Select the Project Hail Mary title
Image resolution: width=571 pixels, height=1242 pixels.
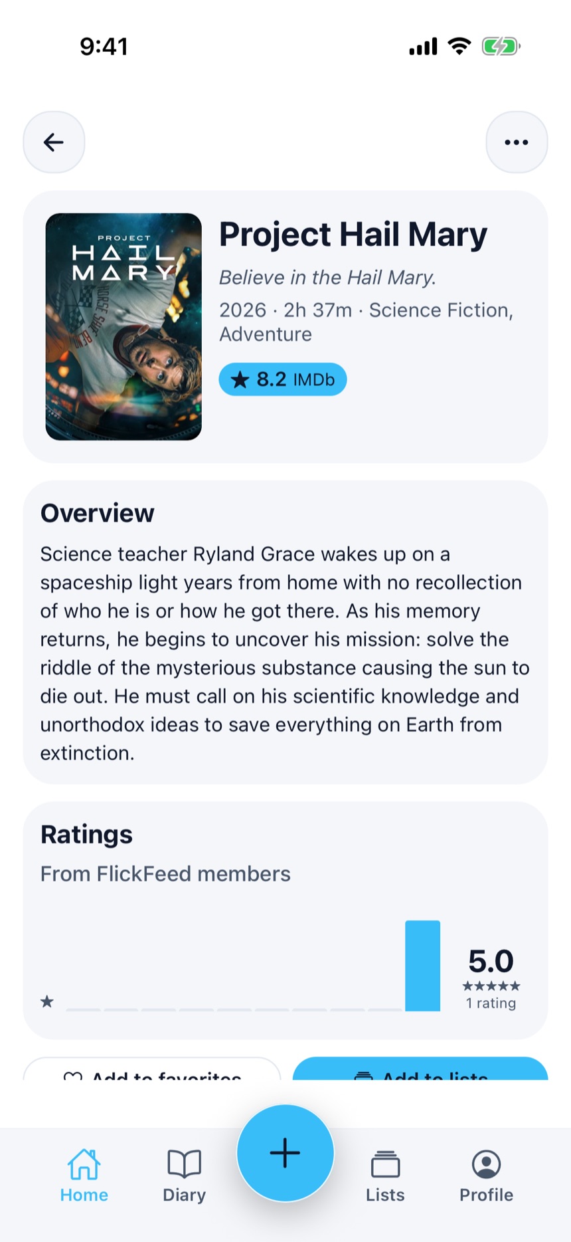tap(353, 235)
